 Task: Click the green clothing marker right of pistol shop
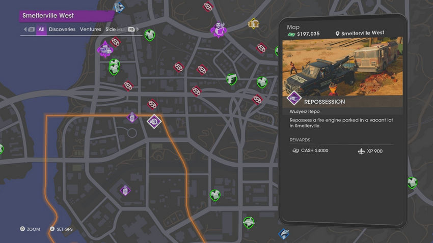coord(262,82)
